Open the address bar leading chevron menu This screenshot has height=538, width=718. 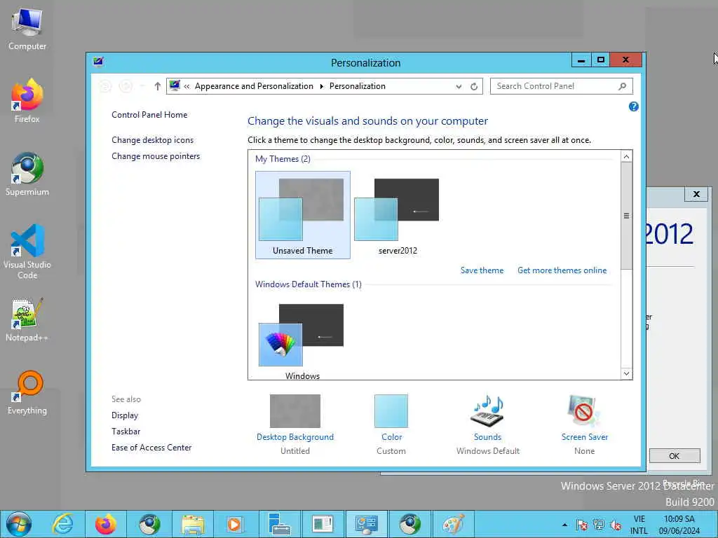pos(187,86)
